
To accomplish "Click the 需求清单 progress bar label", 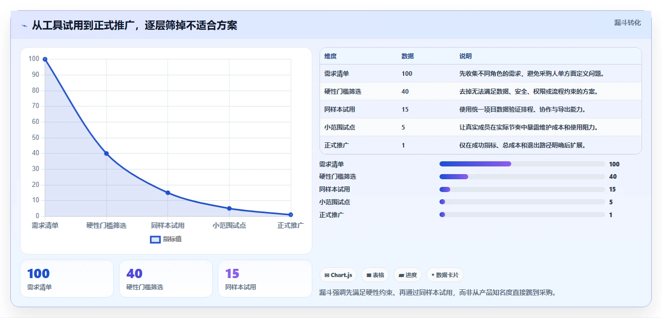I will [x=331, y=164].
